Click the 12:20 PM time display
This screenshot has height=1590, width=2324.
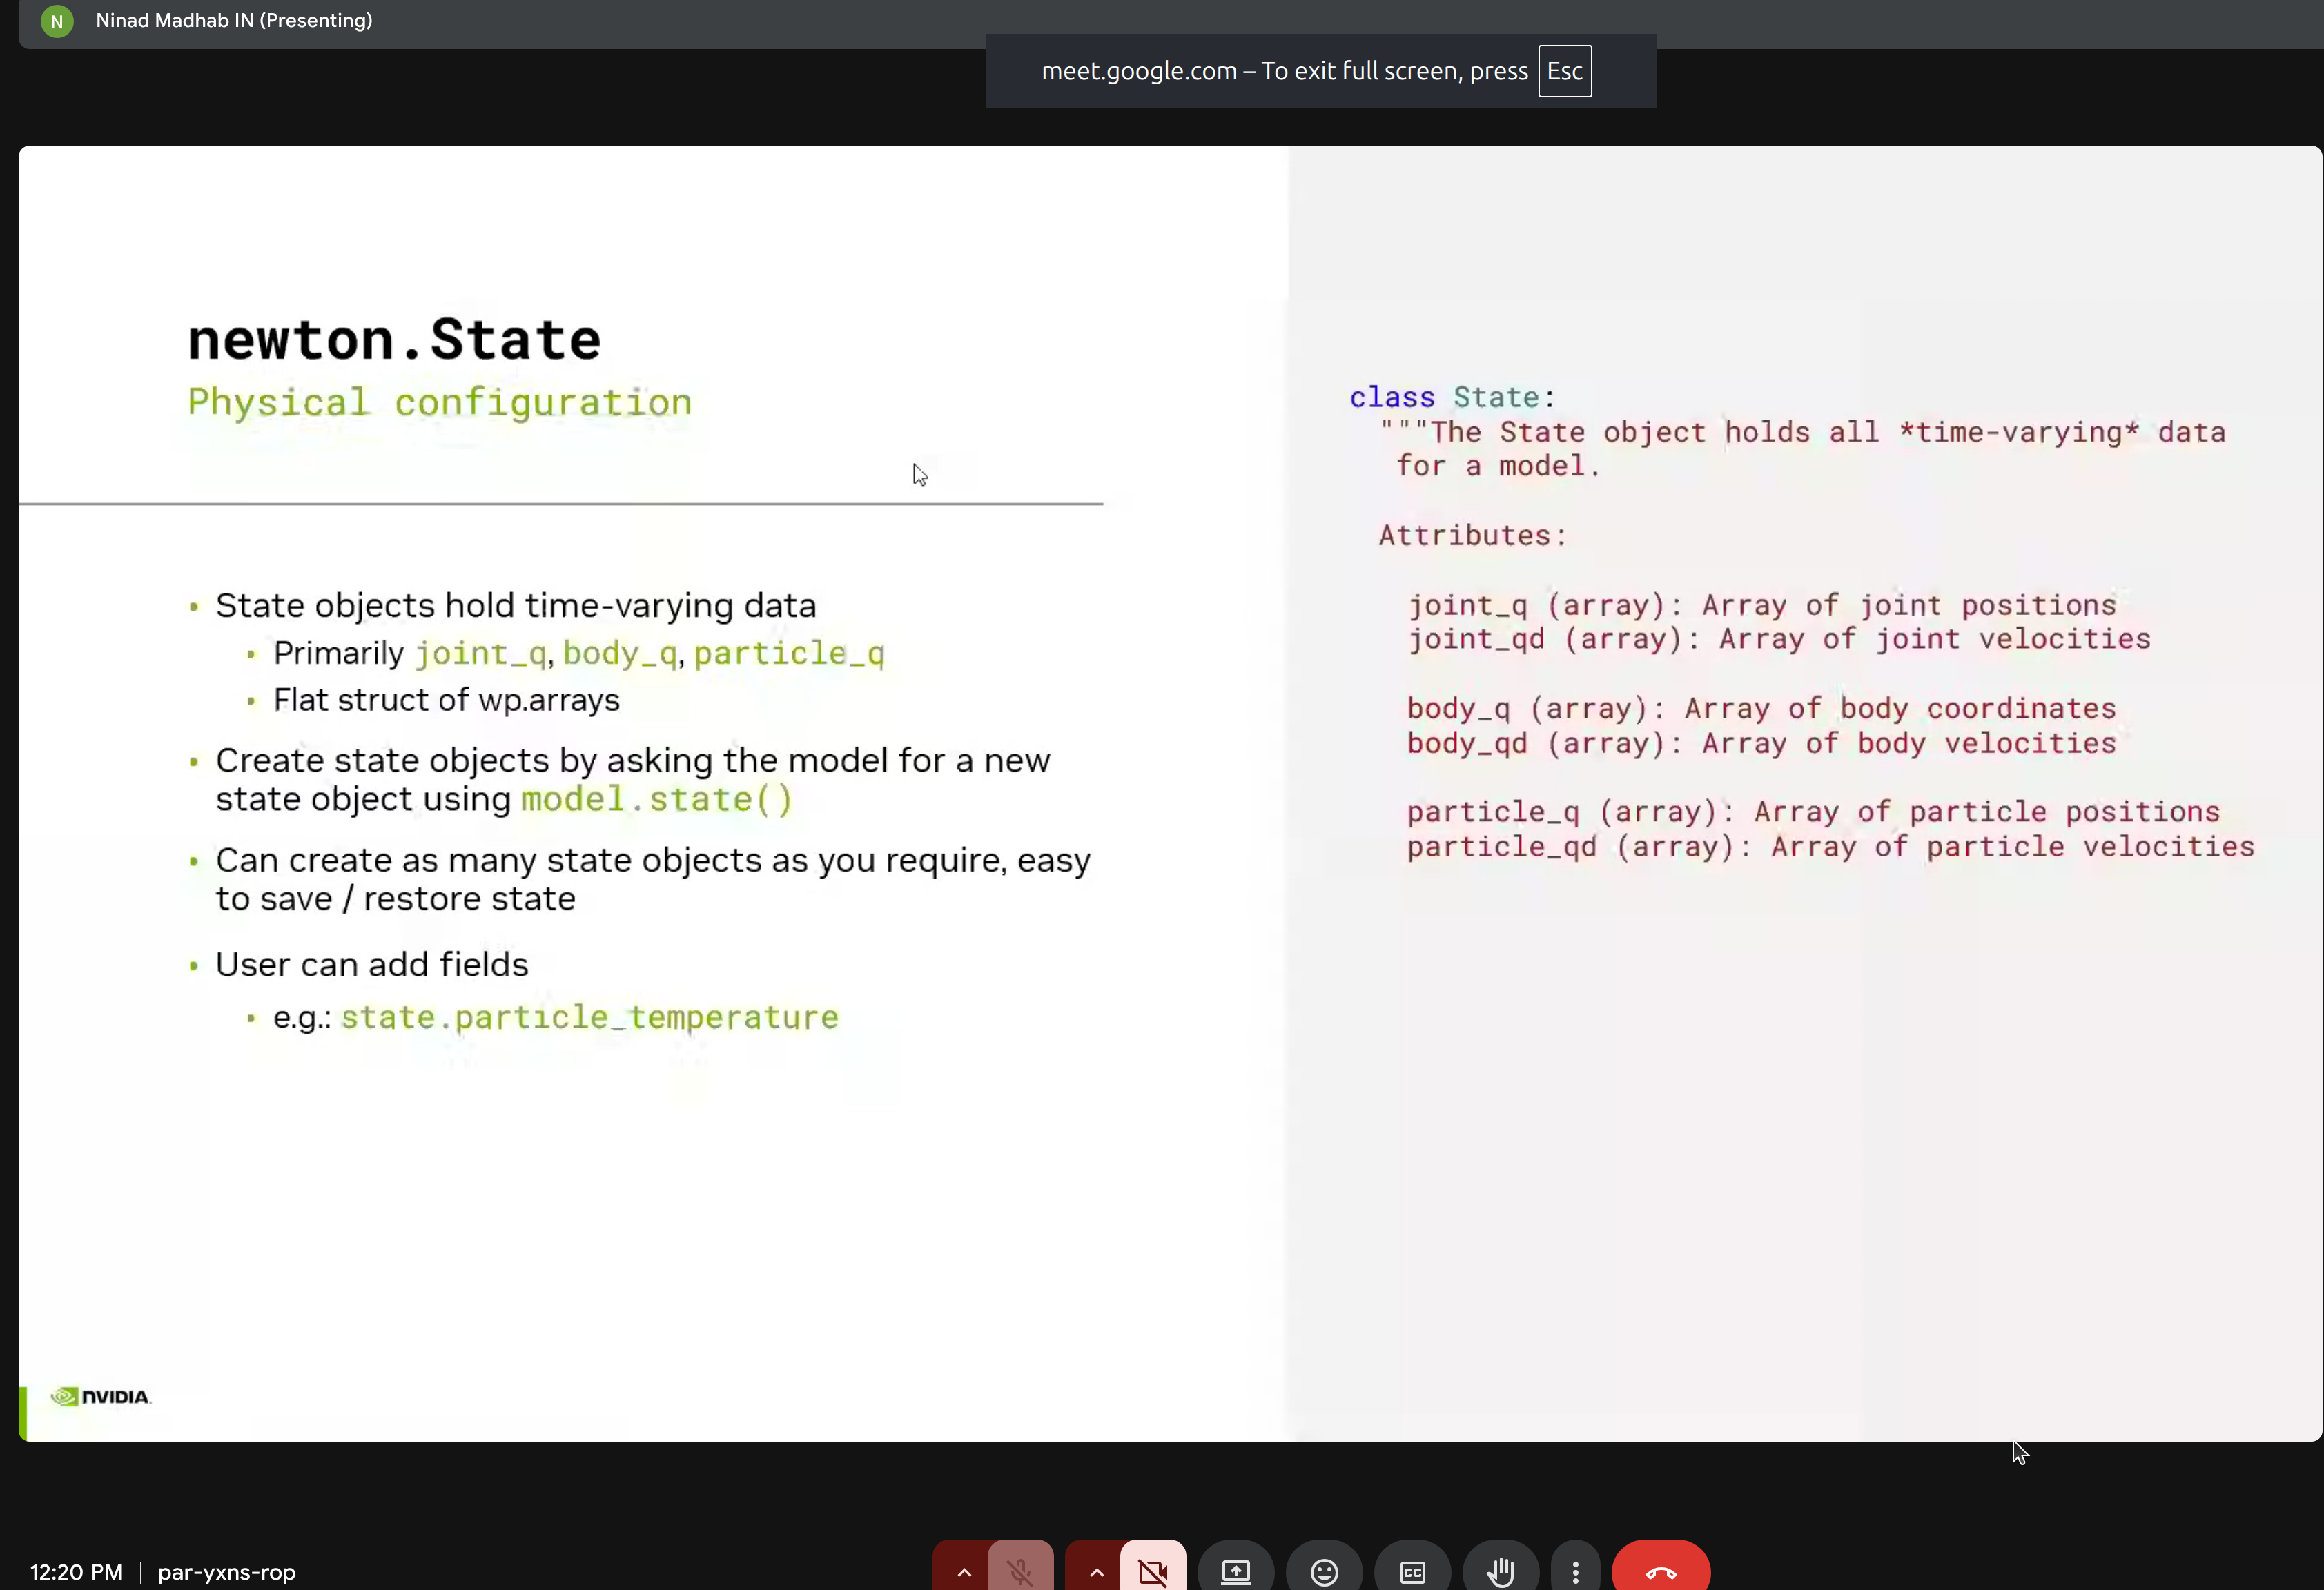click(75, 1572)
